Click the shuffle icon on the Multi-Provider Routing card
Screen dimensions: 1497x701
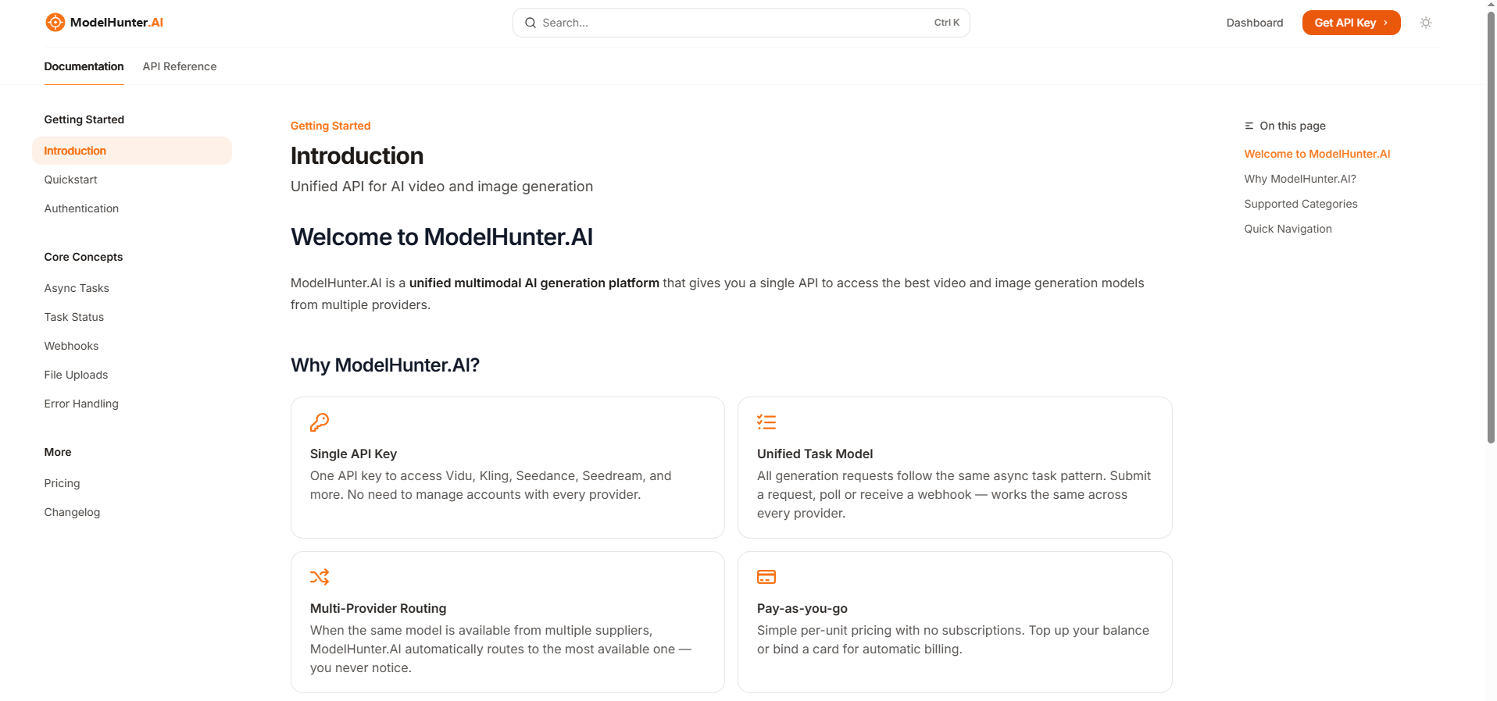[320, 577]
